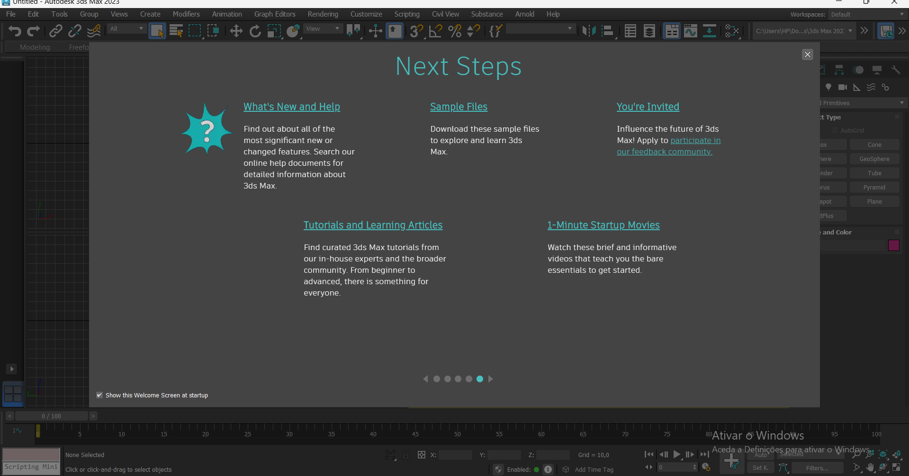Click the Mirror tool icon
909x476 pixels.
point(589,31)
